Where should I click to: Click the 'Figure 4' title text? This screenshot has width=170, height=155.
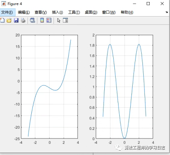(x=15, y=4)
